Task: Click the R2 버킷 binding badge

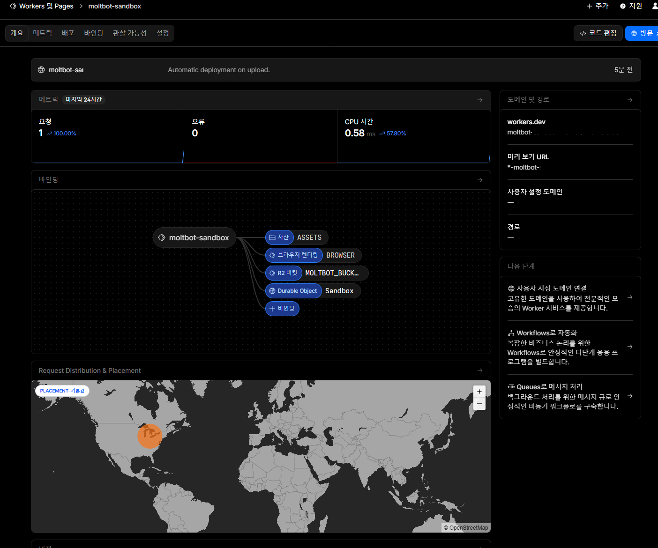Action: coord(284,273)
